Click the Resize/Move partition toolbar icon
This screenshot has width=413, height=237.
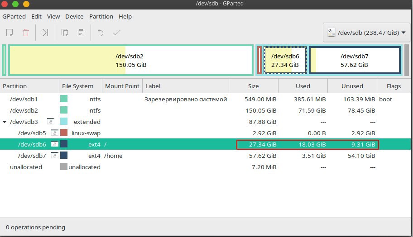(x=45, y=33)
